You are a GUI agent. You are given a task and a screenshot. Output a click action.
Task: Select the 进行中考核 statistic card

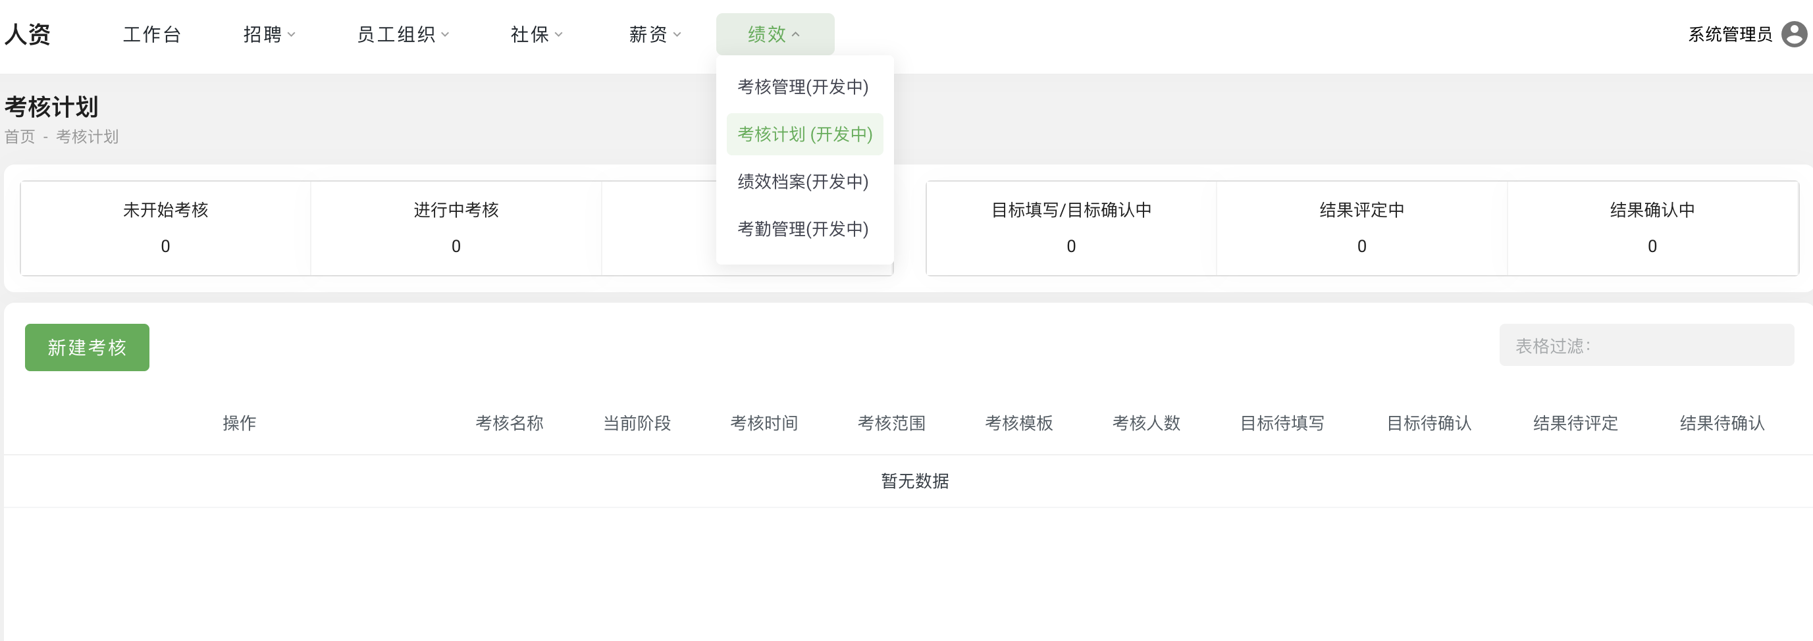[456, 227]
